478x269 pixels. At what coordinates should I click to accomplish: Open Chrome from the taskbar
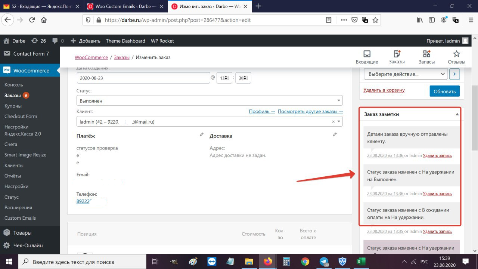(x=305, y=262)
